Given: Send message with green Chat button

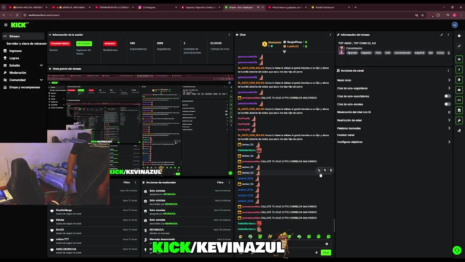Looking at the screenshot, I should (326, 253).
